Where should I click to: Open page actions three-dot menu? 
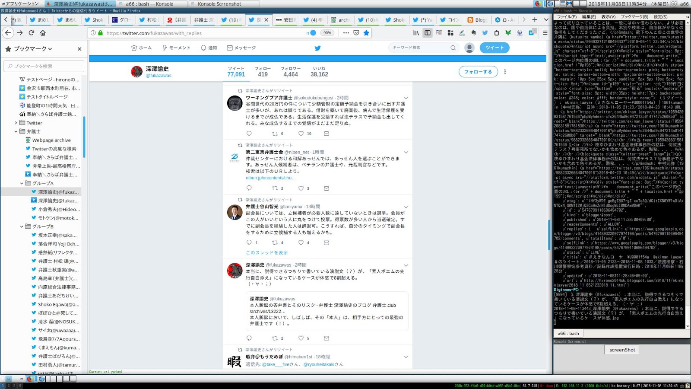346,33
